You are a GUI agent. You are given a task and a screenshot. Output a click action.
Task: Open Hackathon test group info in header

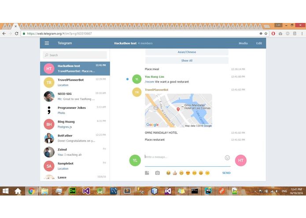133,43
